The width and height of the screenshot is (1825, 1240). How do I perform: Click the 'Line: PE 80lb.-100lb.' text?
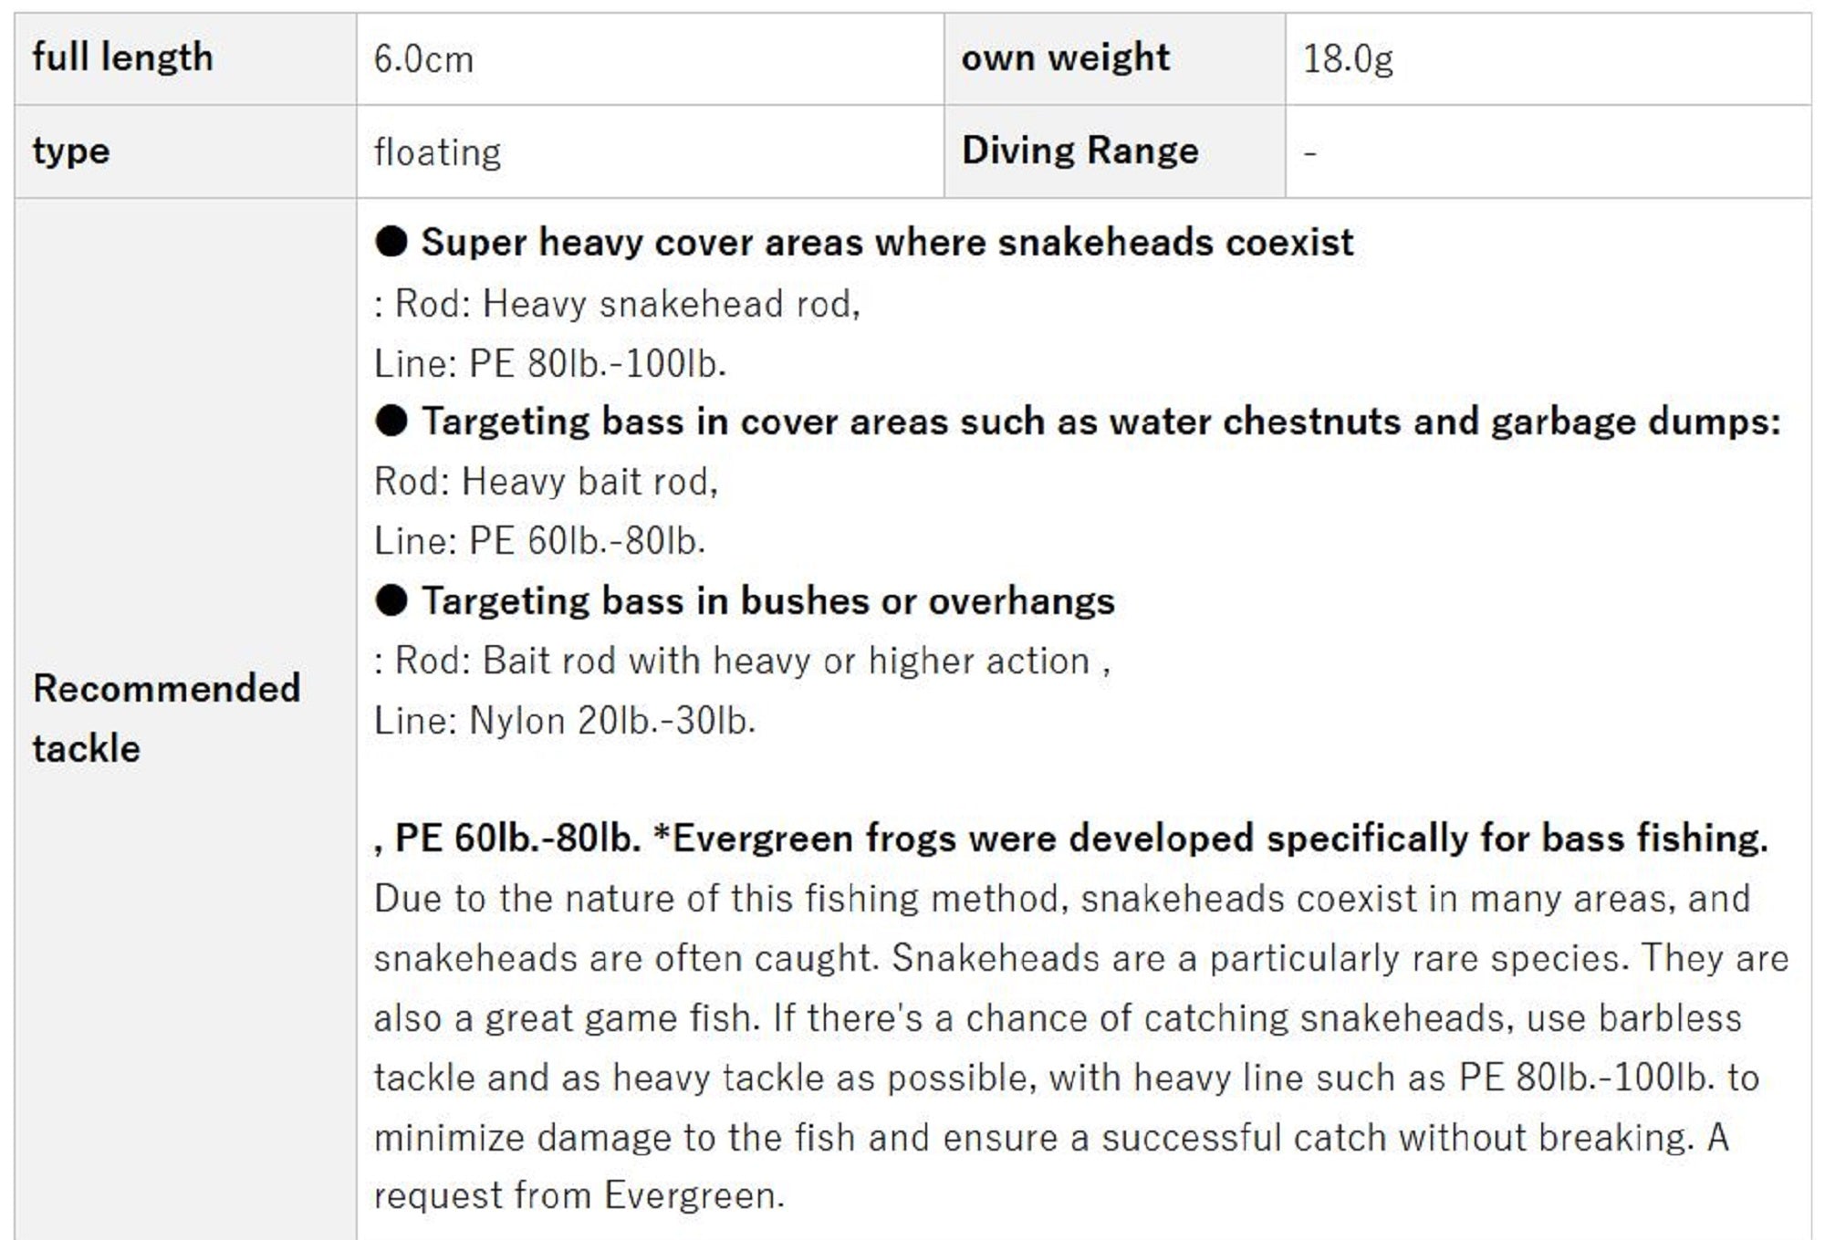click(550, 364)
